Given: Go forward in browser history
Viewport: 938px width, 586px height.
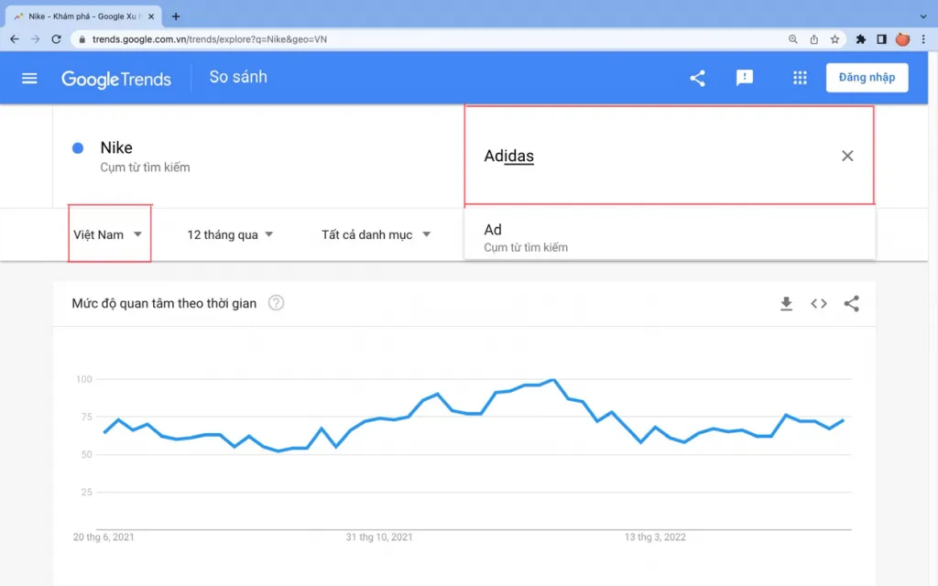Looking at the screenshot, I should [36, 38].
